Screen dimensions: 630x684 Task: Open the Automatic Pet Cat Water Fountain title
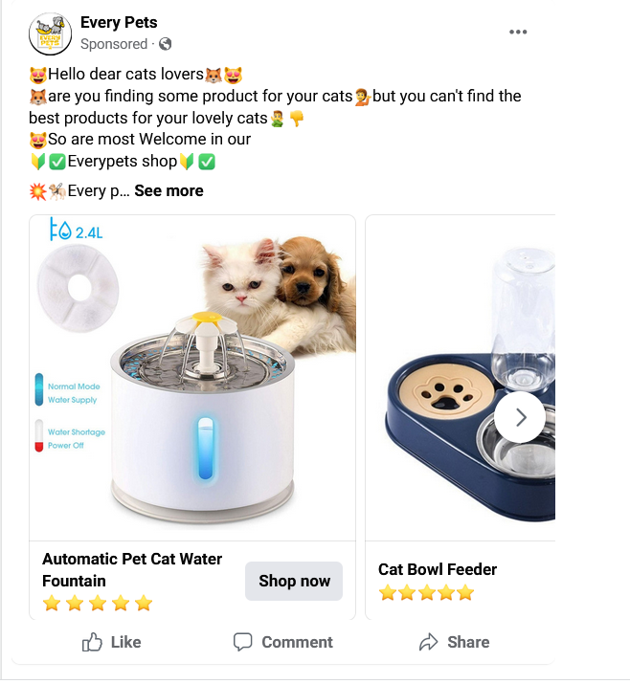tap(132, 570)
